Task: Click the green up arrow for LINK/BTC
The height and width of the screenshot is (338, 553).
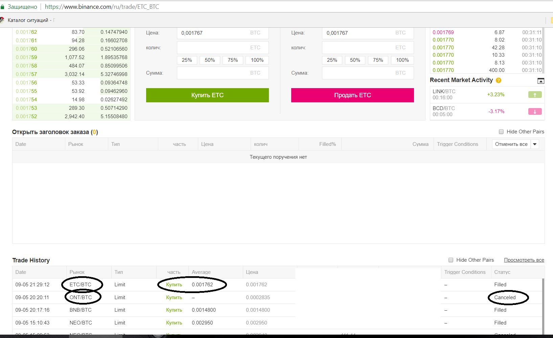Action: tap(535, 95)
